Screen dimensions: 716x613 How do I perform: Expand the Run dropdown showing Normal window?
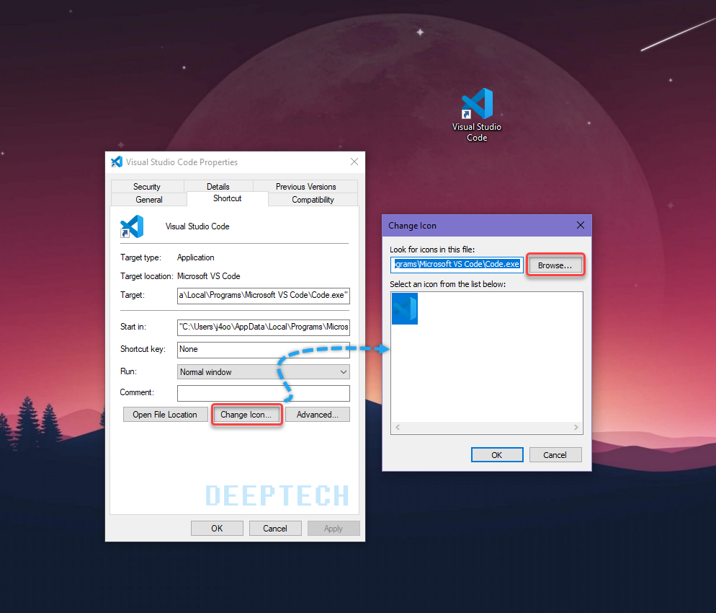[264, 372]
